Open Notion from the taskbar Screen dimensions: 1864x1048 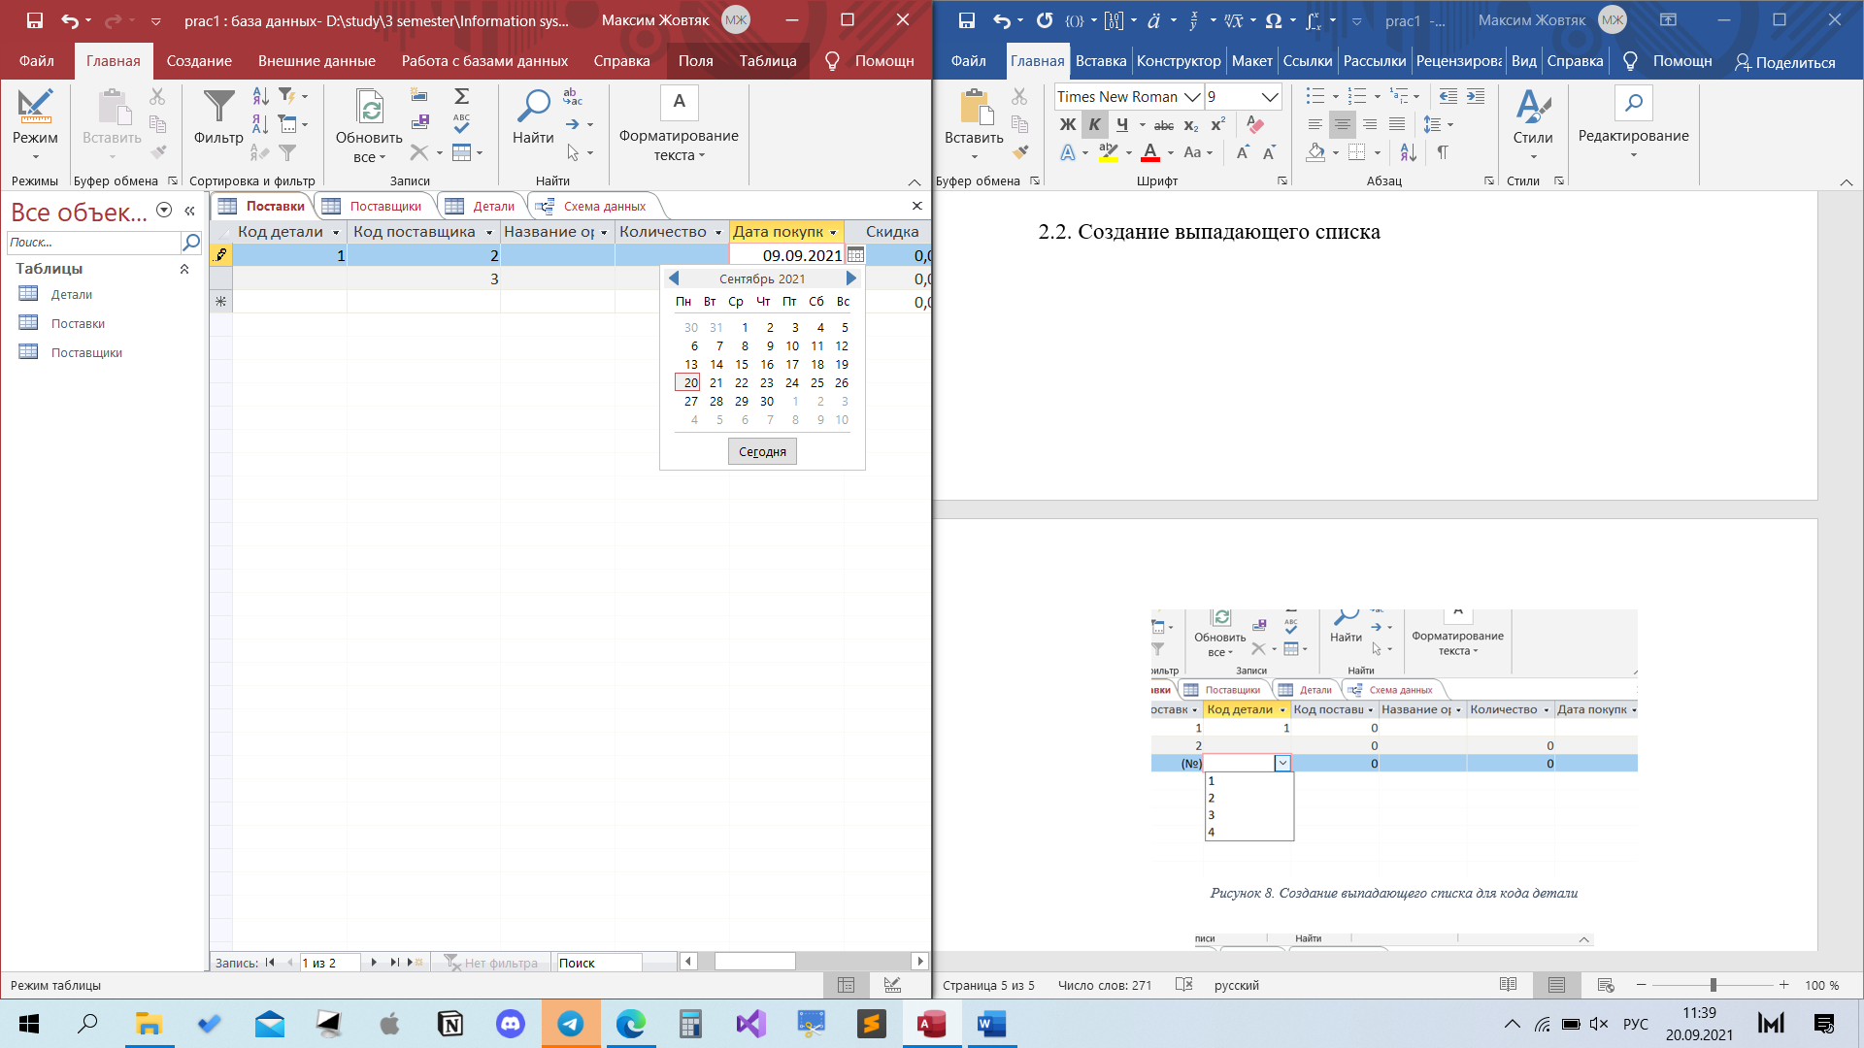450,1024
